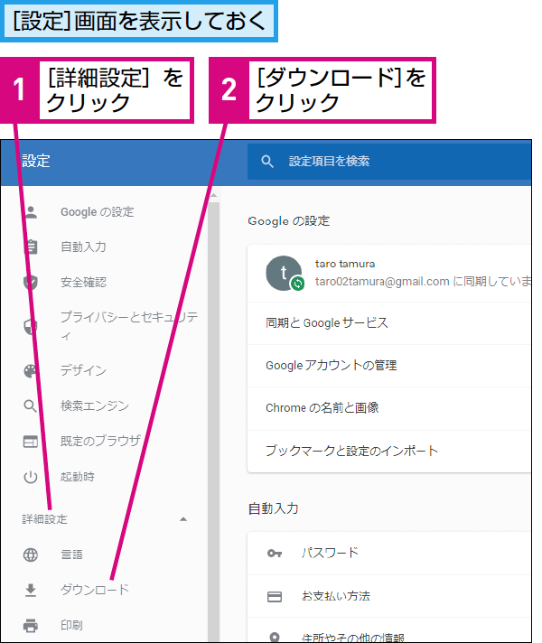
Task: Click the languages globe icon
Action: 31,554
